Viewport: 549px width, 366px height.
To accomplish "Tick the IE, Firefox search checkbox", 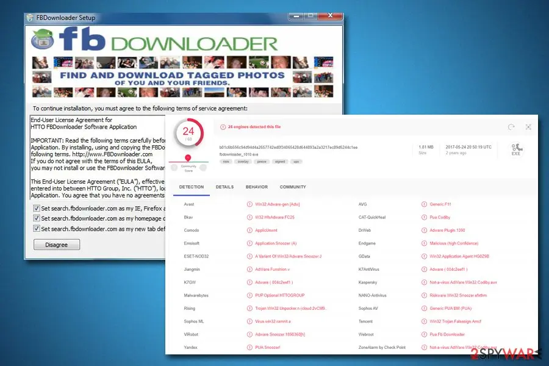I will pos(37,208).
